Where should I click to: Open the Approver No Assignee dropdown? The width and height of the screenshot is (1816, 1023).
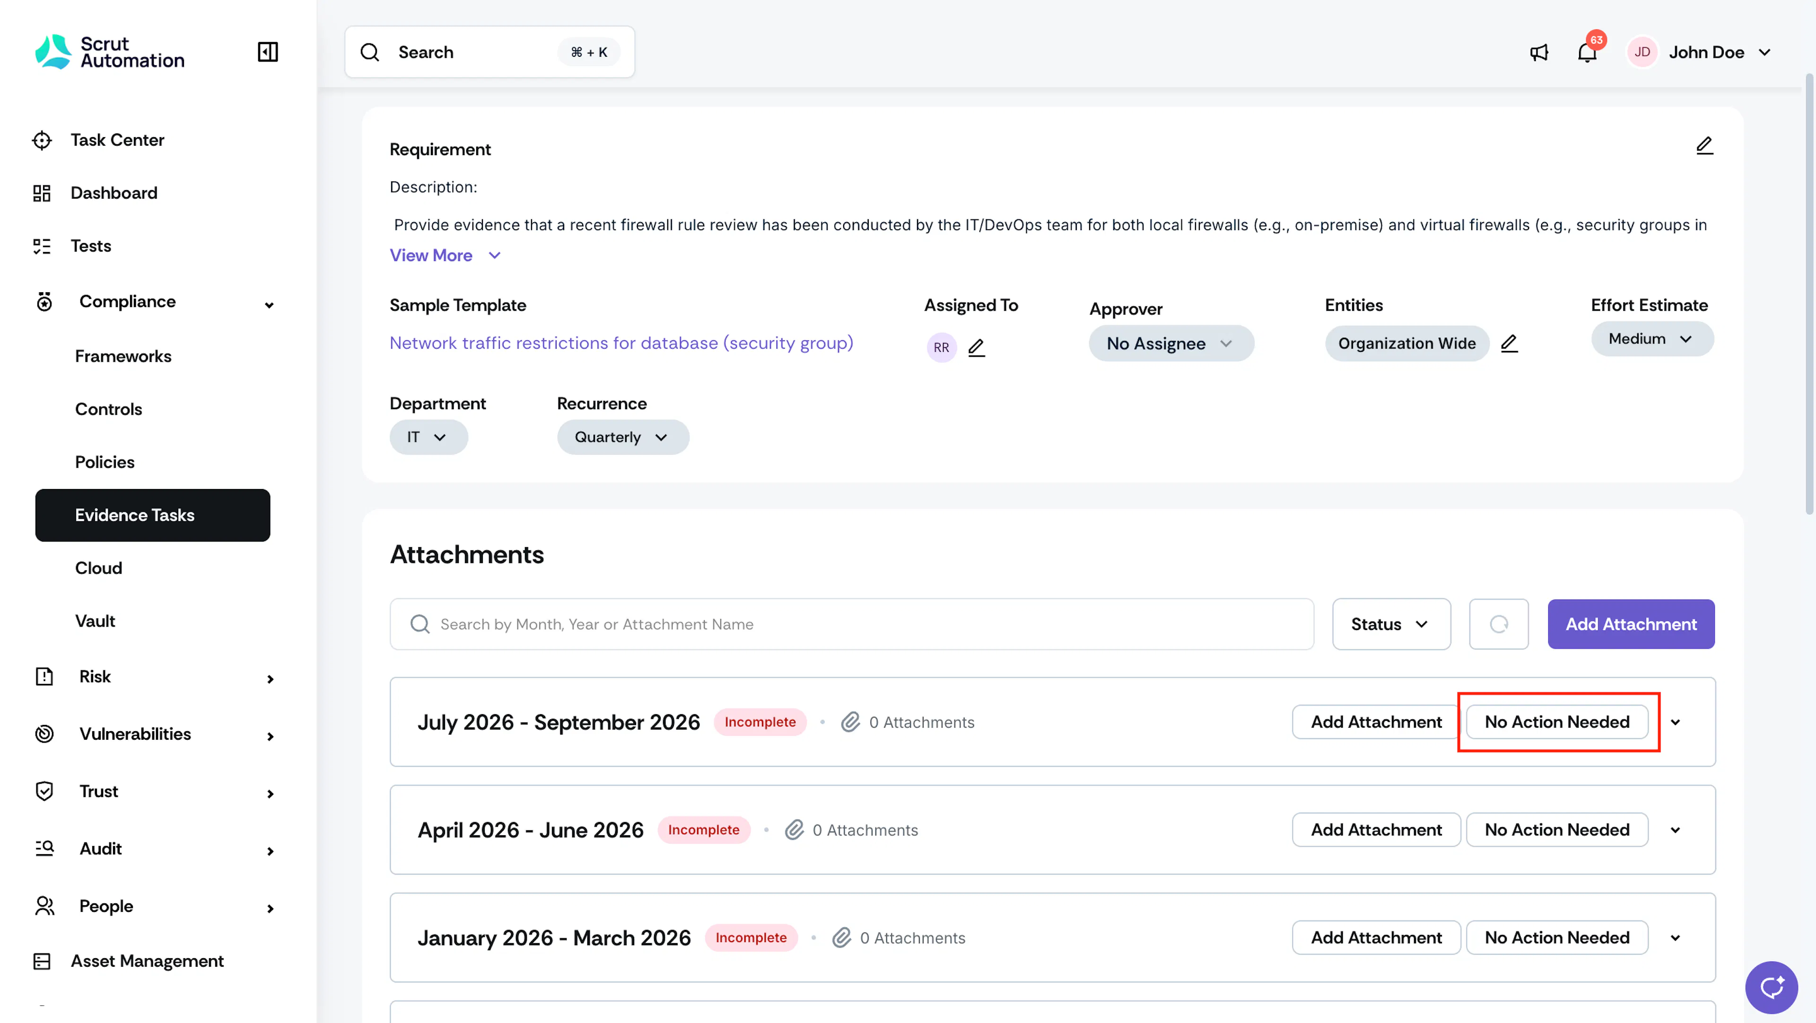[x=1171, y=343]
